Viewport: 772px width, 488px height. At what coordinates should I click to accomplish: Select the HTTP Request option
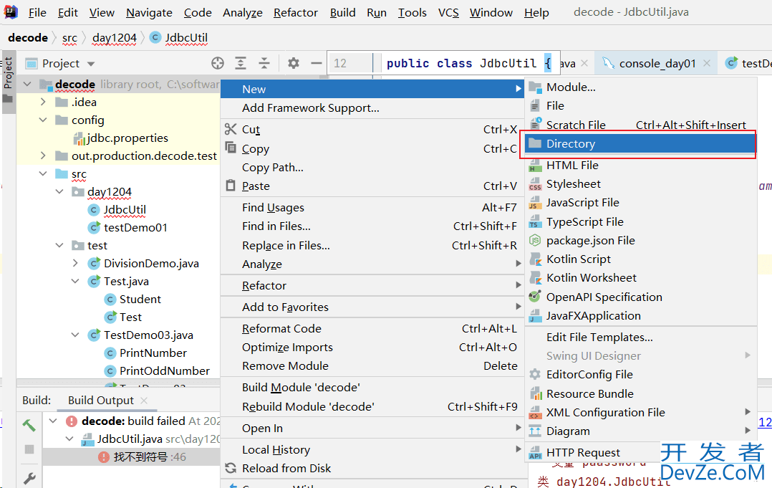click(583, 452)
